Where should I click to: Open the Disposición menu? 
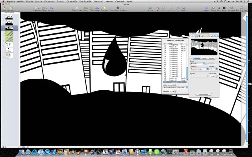point(72,1)
